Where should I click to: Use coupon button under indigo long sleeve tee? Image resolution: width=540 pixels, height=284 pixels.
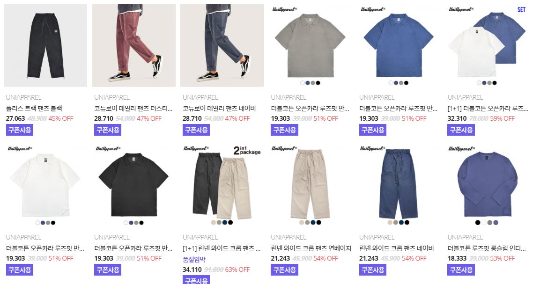[461, 269]
